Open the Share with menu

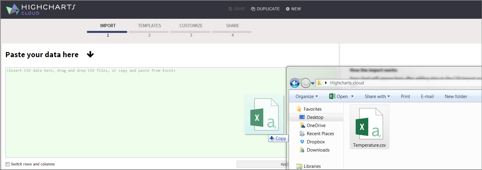coord(377,96)
